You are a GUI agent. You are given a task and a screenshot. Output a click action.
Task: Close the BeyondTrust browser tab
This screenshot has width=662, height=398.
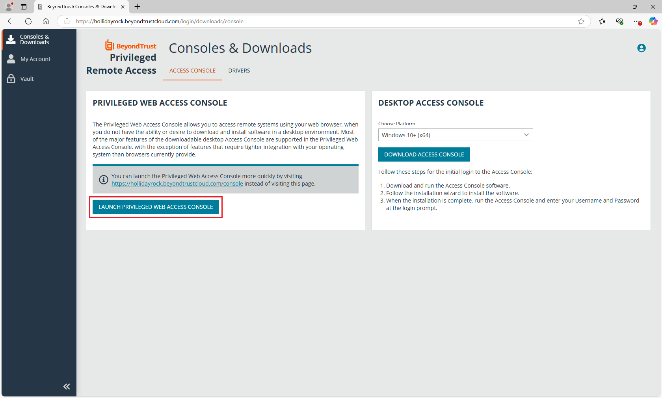tap(123, 7)
